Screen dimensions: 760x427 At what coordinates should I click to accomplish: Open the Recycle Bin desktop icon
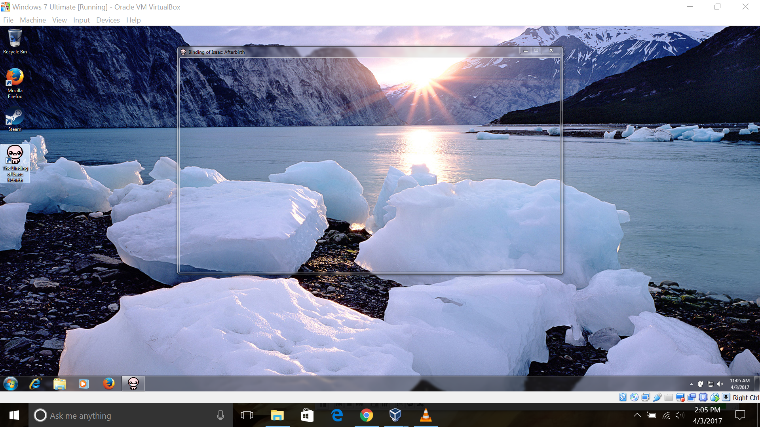[x=15, y=41]
